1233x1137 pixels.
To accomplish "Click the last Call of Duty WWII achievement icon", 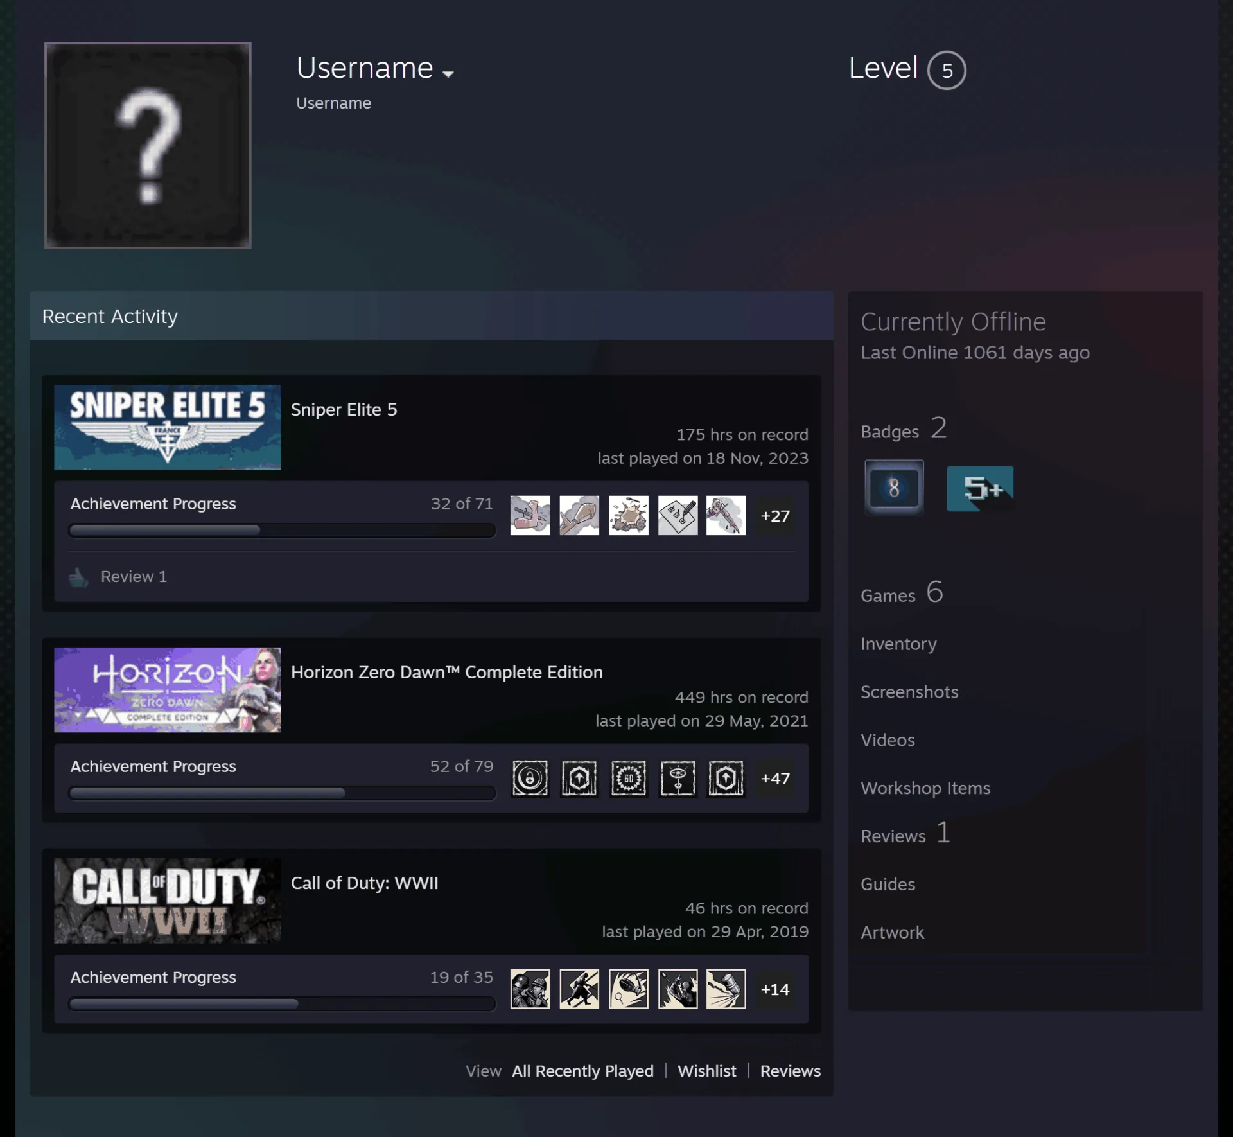I will click(x=726, y=989).
